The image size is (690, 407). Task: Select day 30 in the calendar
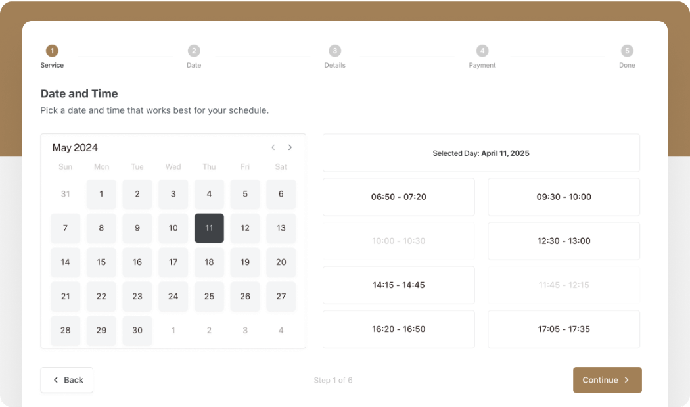[x=137, y=331]
